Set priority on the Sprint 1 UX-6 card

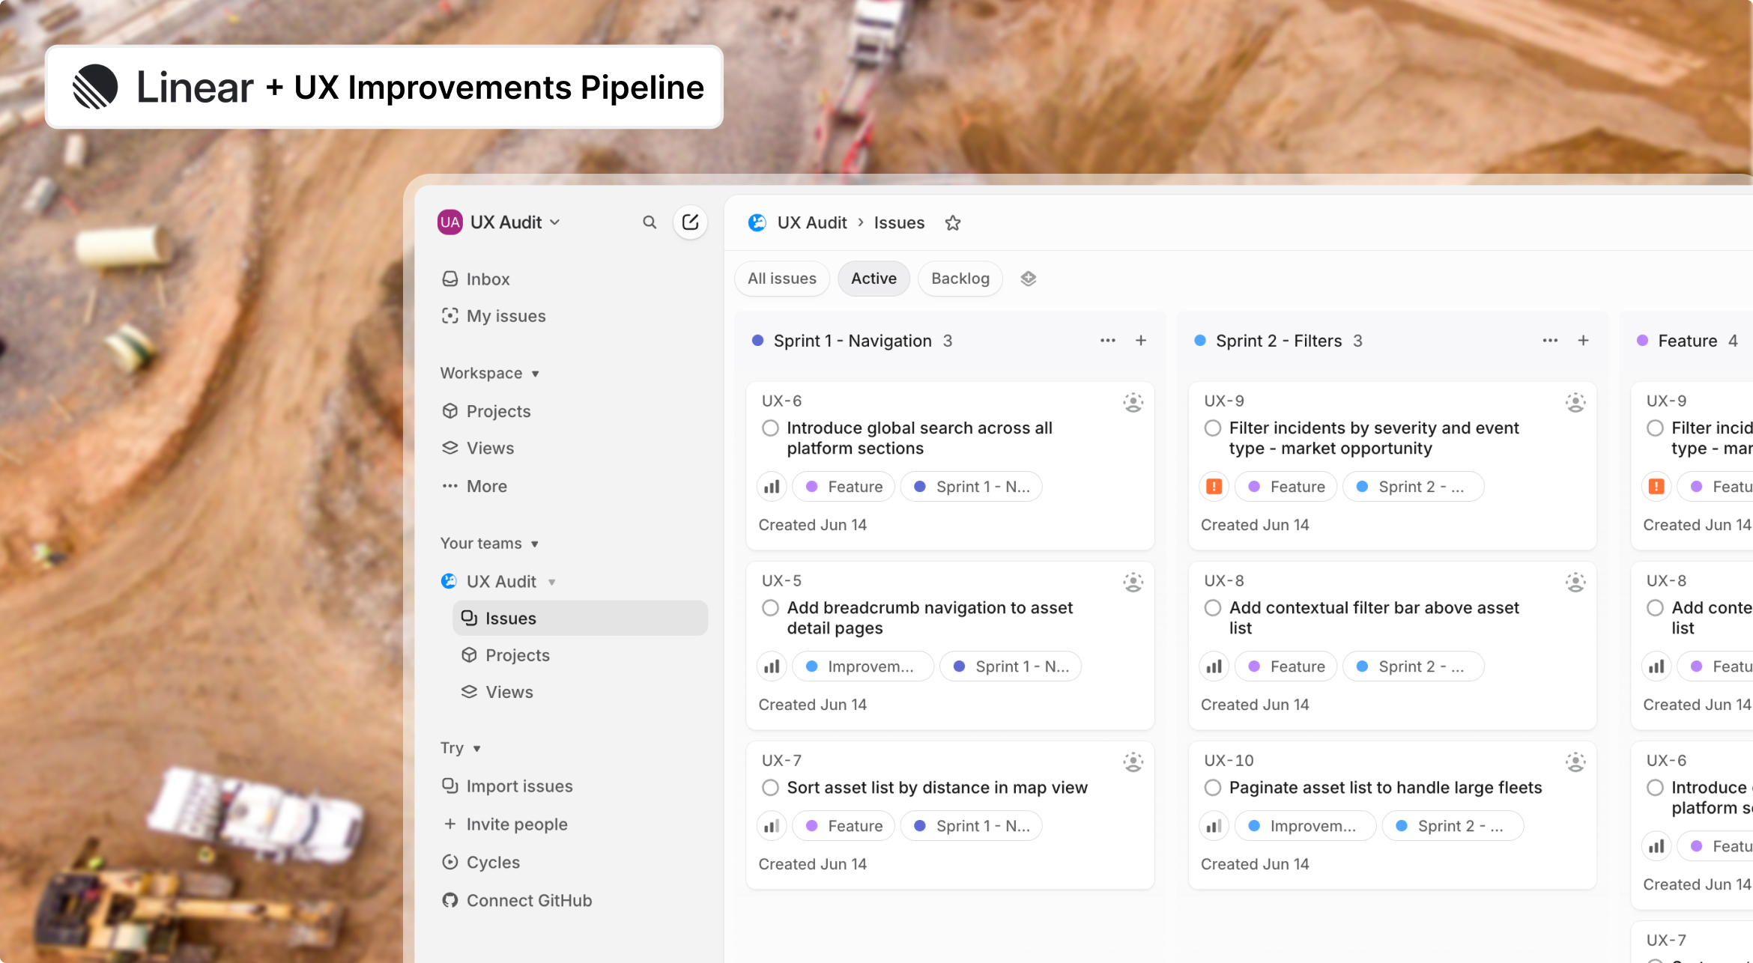click(772, 487)
